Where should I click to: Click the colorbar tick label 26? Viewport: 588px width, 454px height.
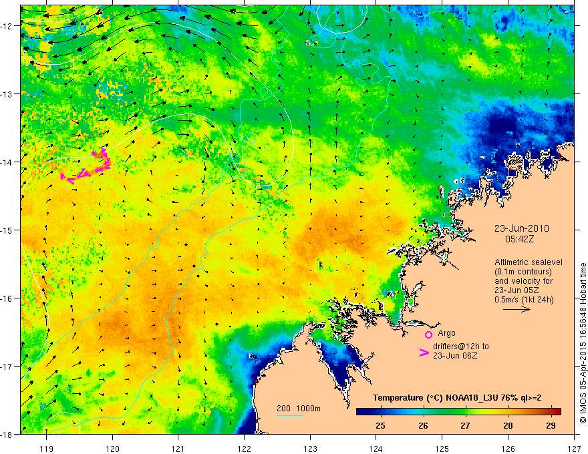point(423,425)
